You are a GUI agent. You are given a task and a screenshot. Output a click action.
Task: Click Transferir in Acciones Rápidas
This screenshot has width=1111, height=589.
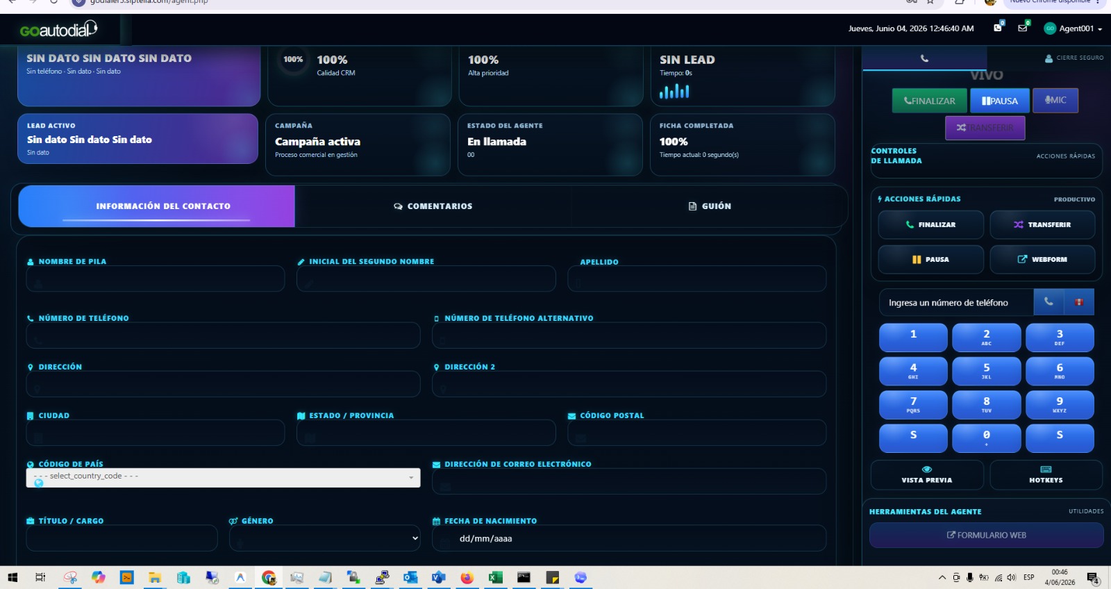[x=1042, y=225]
